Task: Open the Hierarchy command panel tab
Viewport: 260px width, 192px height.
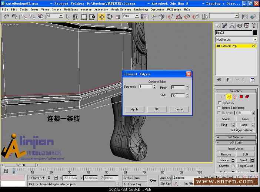Action: point(232,26)
